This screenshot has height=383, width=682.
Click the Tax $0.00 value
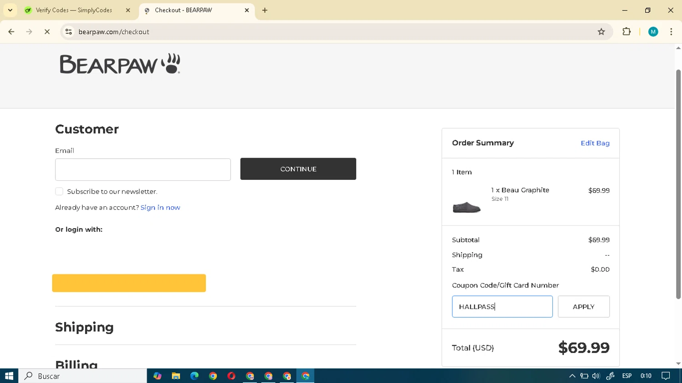600,269
